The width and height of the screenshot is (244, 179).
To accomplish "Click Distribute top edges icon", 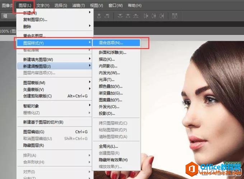I will [x=120, y=16].
